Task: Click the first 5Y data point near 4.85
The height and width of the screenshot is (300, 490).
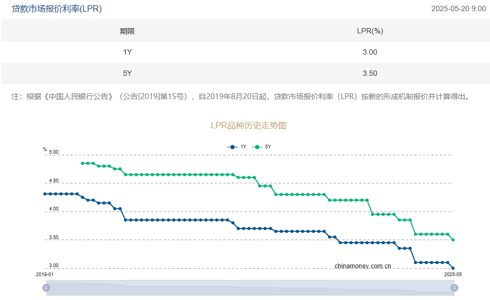Action: click(x=82, y=163)
